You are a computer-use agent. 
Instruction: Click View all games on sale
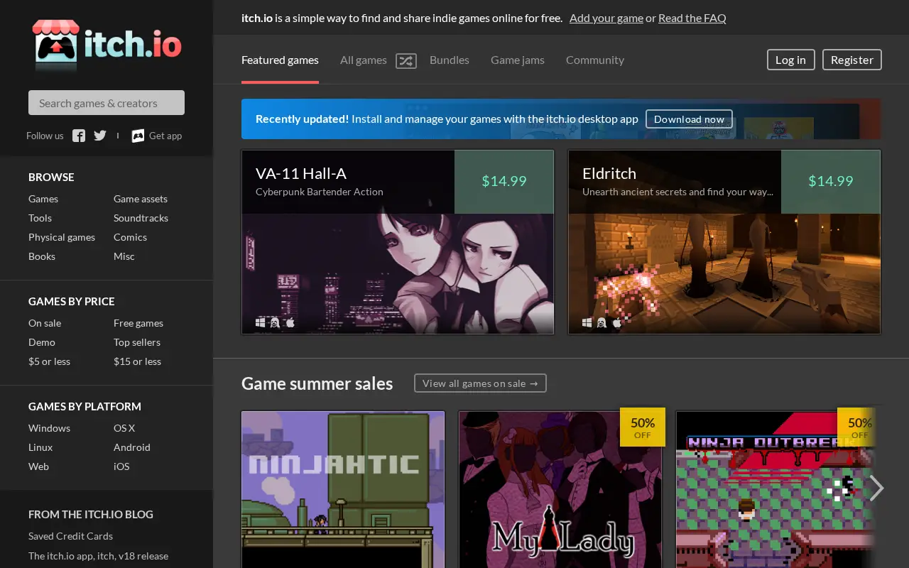(480, 383)
